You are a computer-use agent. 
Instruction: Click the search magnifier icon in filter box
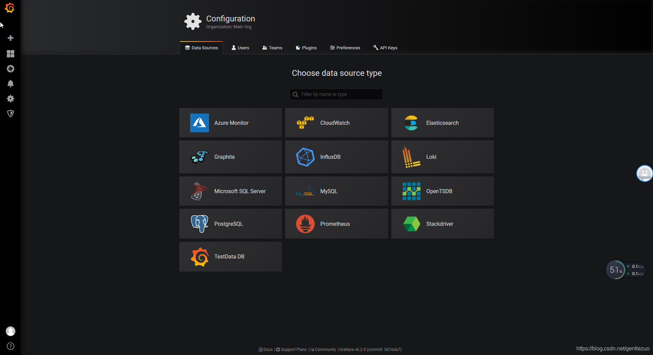[x=295, y=95]
